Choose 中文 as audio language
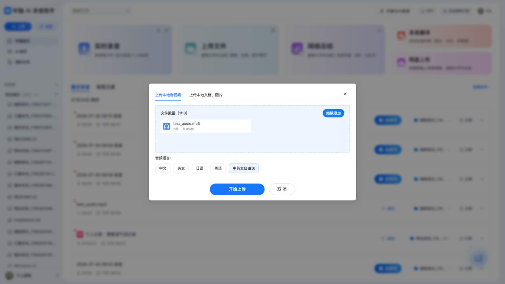Viewport: 505px width, 284px height. click(x=163, y=168)
